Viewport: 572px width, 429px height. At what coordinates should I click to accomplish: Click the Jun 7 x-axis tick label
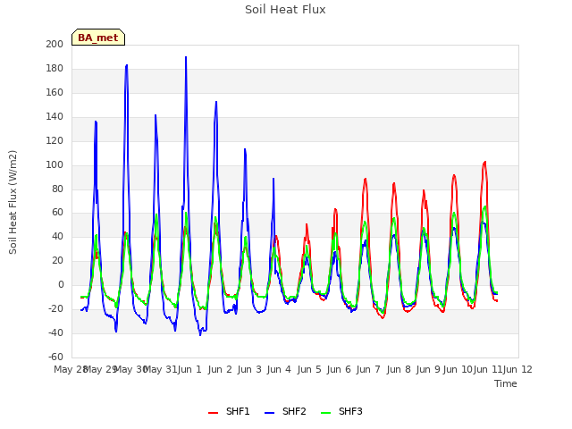point(368,369)
